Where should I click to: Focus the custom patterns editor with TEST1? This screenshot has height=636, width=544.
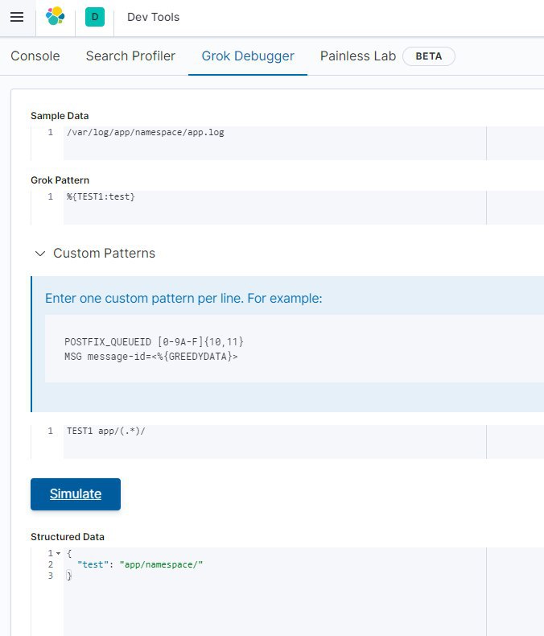[x=287, y=442]
